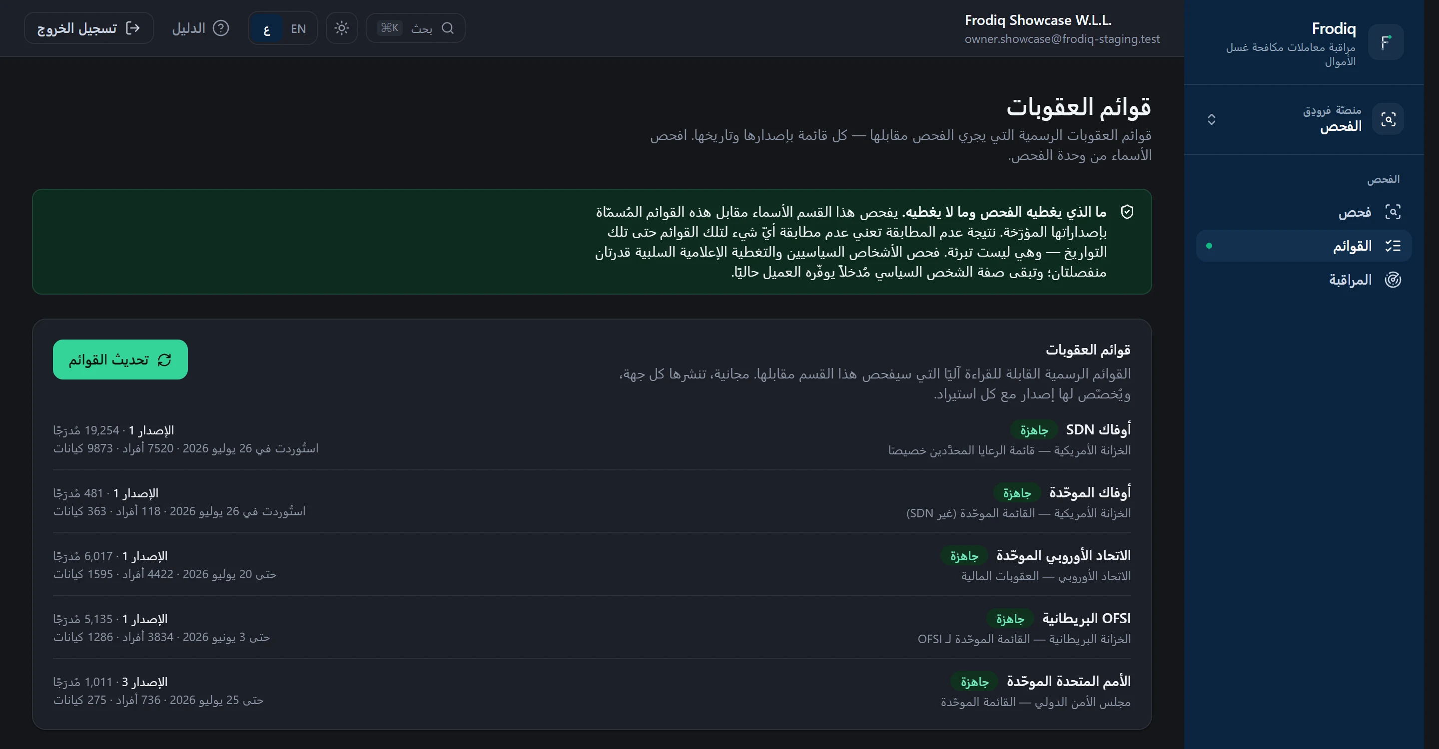1439x749 pixels.
Task: Click the scan icon beside فحص
Action: point(1393,212)
